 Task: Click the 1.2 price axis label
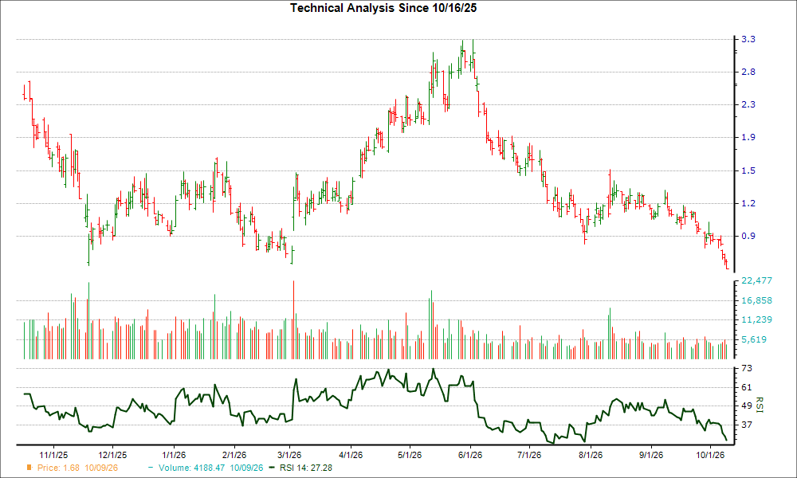(748, 203)
